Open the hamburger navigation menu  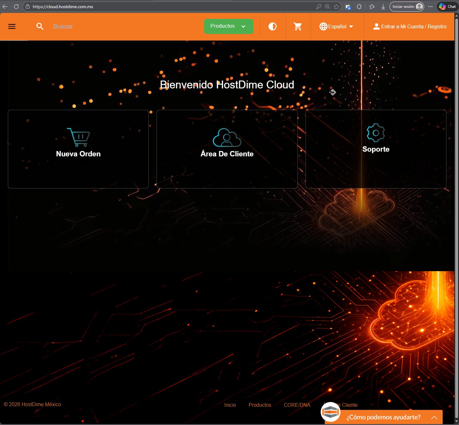pyautogui.click(x=12, y=26)
